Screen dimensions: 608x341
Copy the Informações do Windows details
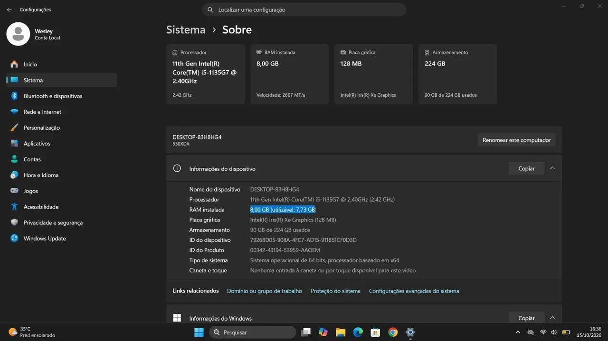526,318
